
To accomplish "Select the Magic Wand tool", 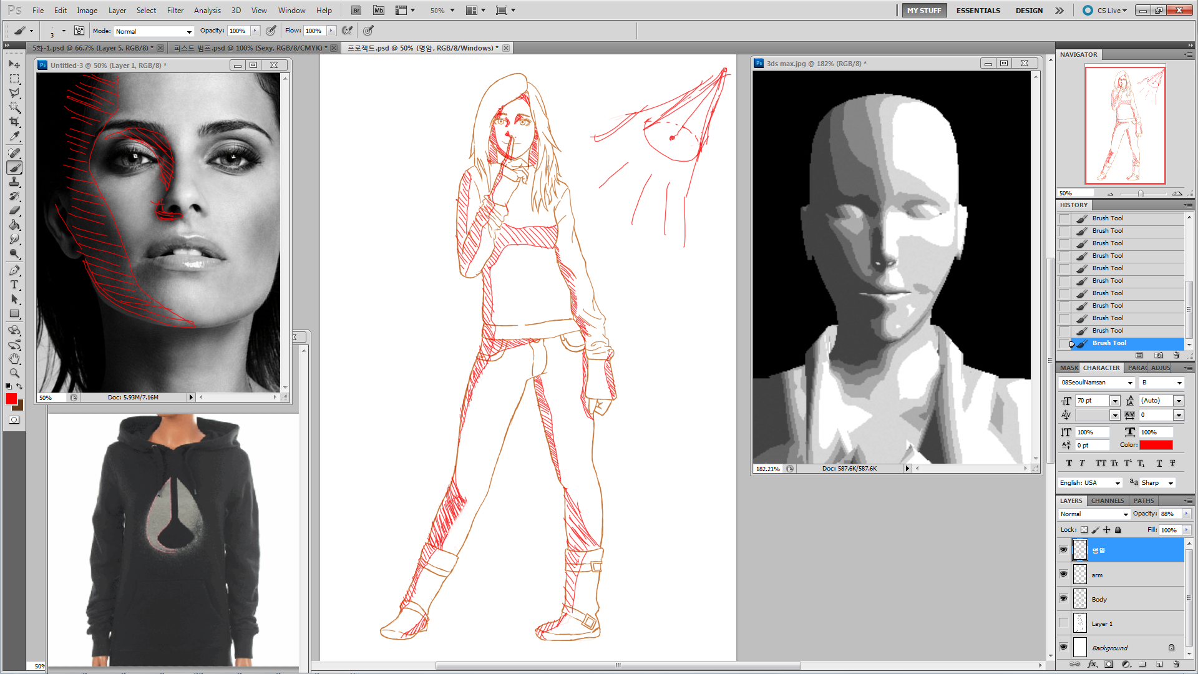I will [x=14, y=108].
